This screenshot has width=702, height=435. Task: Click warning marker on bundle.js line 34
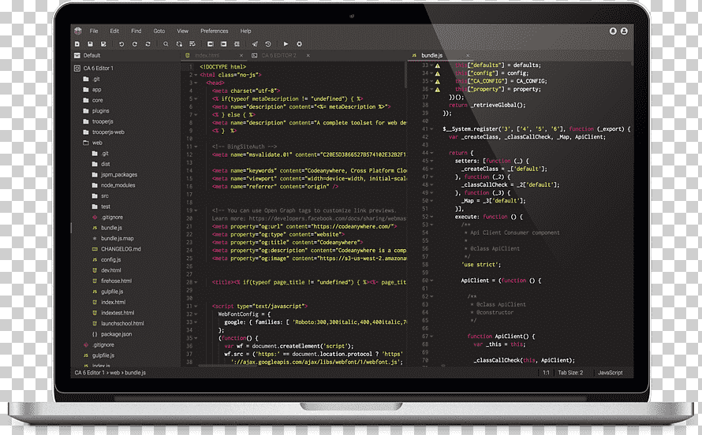point(438,73)
